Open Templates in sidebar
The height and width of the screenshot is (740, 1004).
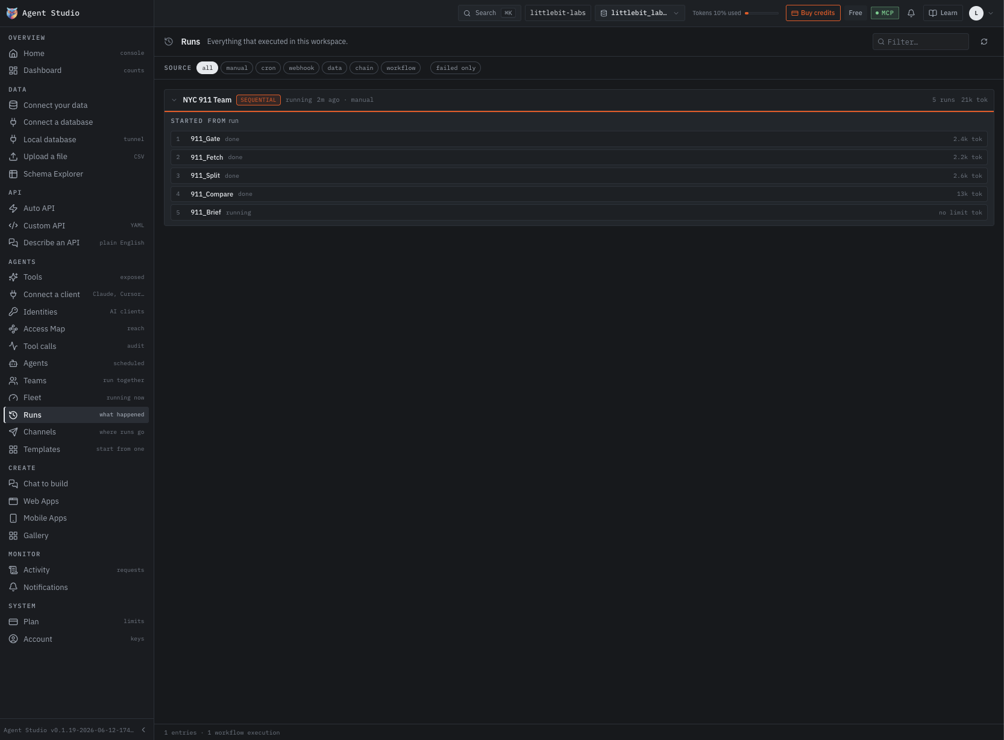(x=77, y=450)
